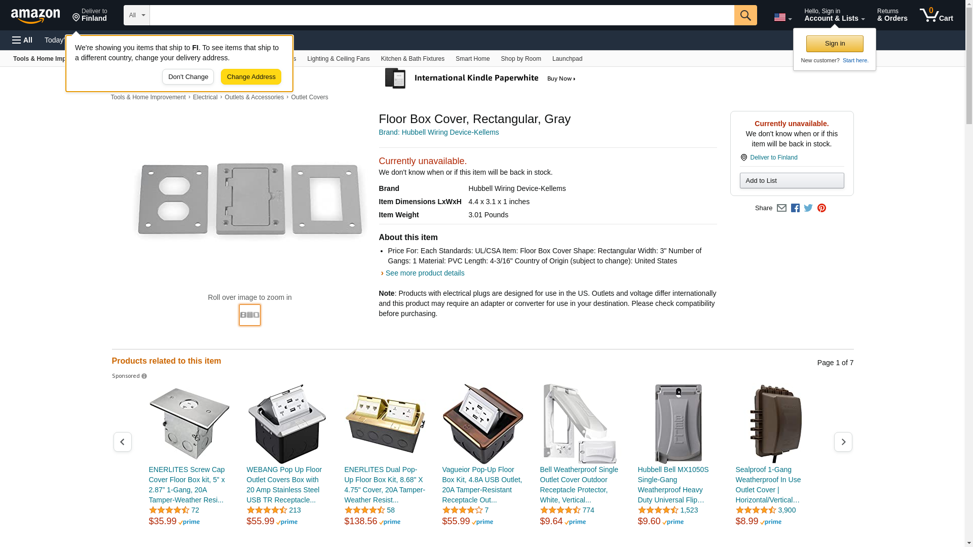Share the product on Facebook
Image resolution: width=973 pixels, height=547 pixels.
(x=795, y=208)
